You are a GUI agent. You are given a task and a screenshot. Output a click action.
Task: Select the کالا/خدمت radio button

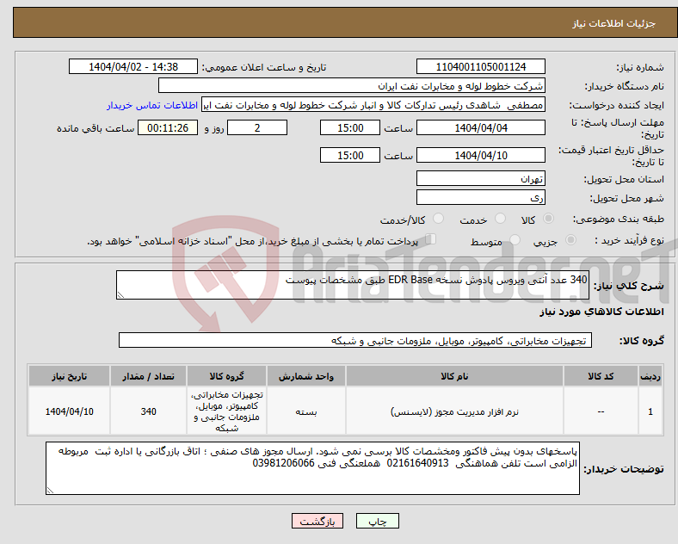tap(439, 219)
